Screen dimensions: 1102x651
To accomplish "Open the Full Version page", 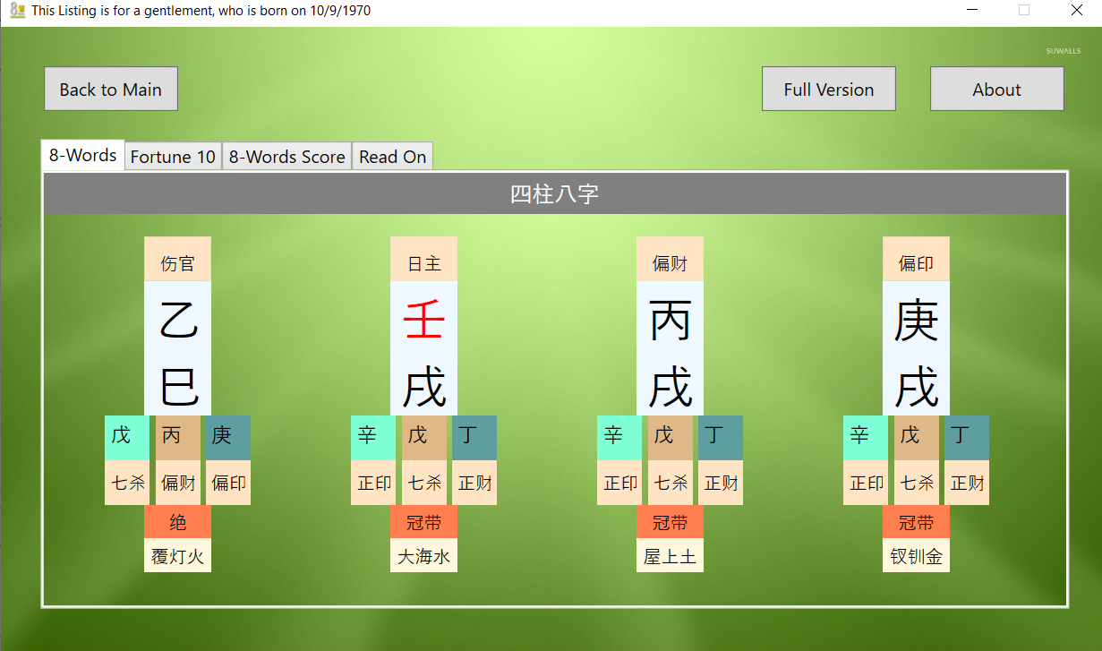I will [x=828, y=90].
